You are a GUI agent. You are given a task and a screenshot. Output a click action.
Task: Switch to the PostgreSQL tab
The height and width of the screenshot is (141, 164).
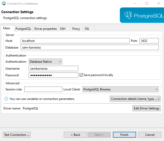pos(23,29)
